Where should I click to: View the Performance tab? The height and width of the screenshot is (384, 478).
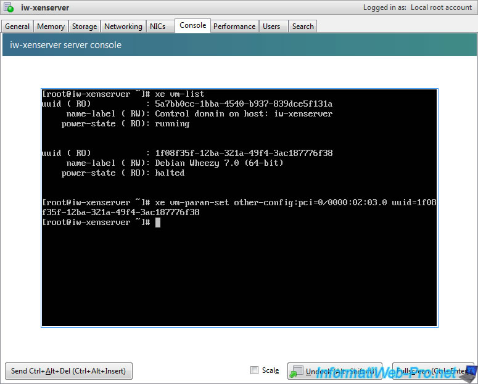click(234, 27)
